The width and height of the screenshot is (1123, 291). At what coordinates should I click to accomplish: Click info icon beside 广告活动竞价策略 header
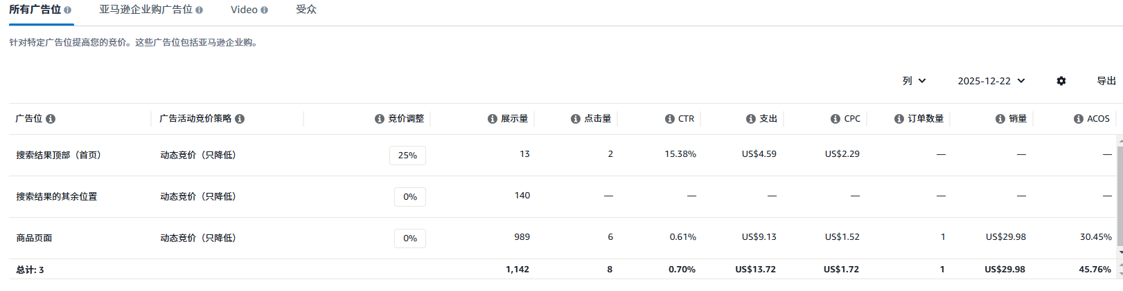pyautogui.click(x=240, y=119)
